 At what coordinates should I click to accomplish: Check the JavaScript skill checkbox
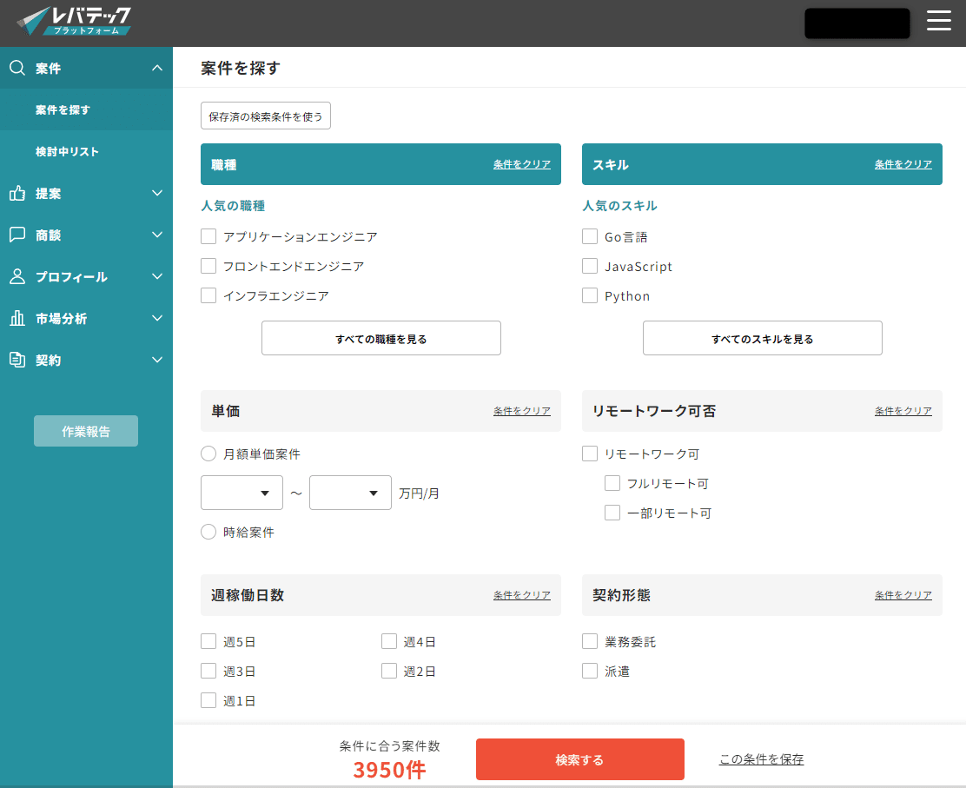(589, 266)
